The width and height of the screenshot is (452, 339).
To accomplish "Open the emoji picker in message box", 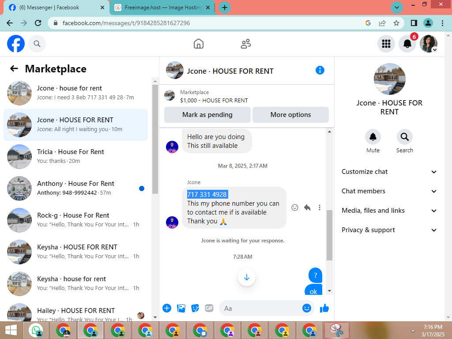I will (306, 308).
